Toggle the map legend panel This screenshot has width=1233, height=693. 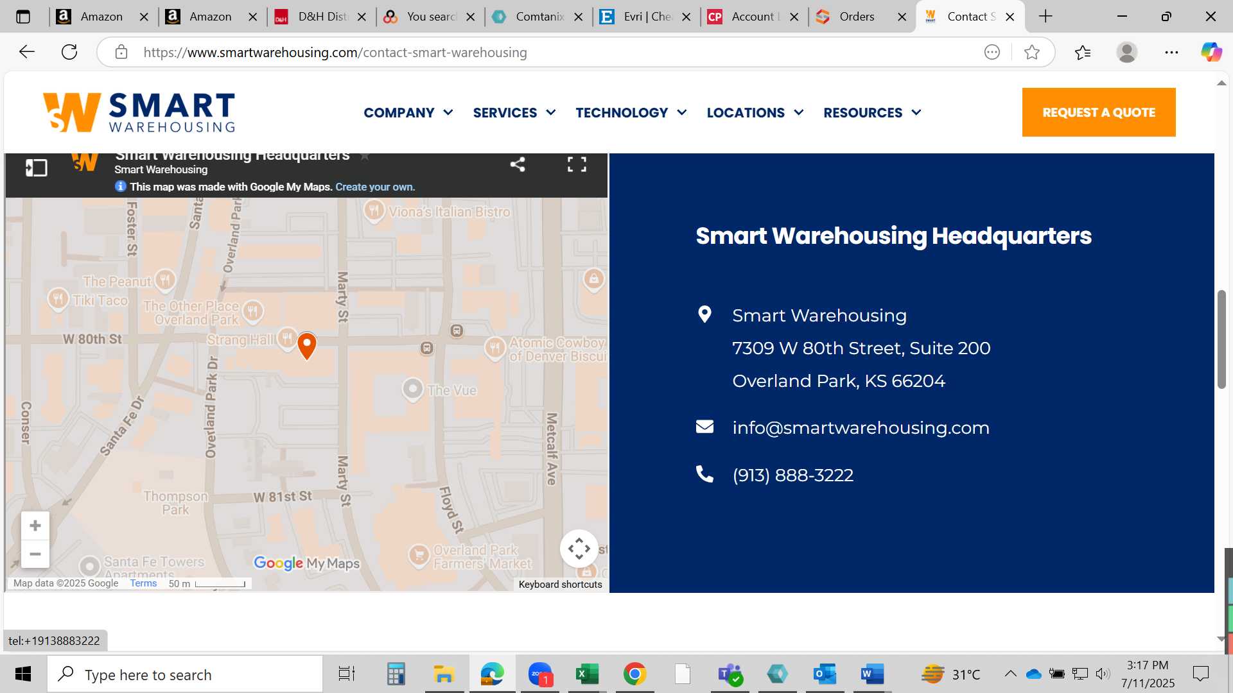pos(37,168)
